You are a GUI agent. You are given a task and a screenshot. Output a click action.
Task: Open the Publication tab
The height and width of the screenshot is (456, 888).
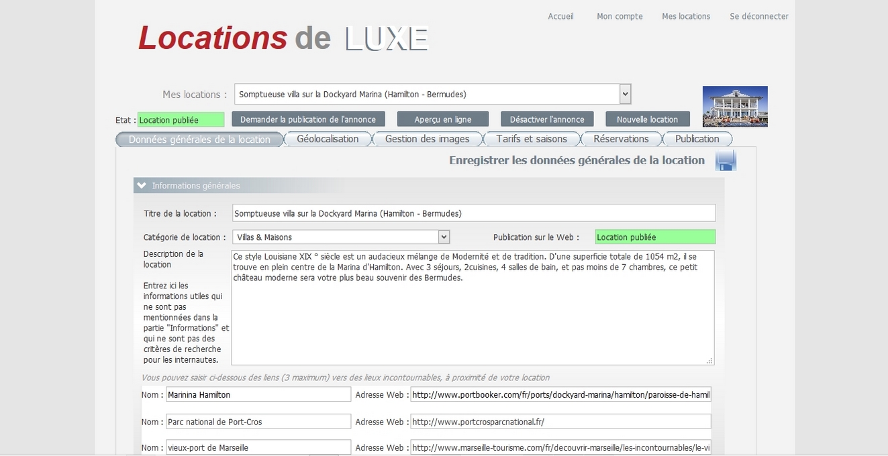[697, 139]
